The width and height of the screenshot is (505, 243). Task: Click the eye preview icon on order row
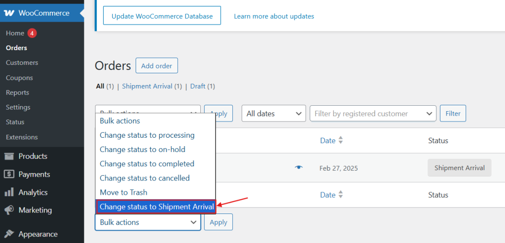coord(299,167)
